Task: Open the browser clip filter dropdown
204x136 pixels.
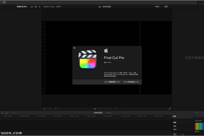Action: (x=22, y=6)
